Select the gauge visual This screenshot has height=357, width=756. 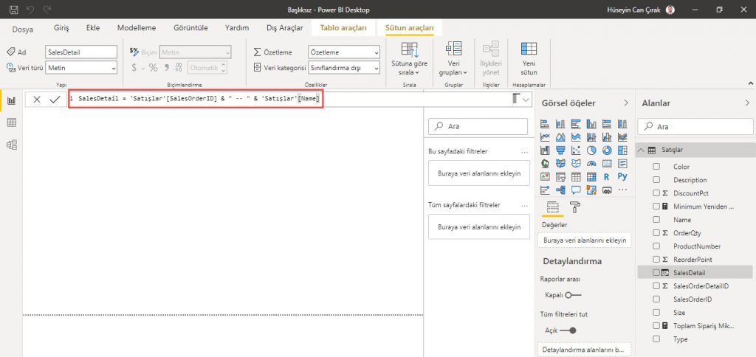click(591, 164)
